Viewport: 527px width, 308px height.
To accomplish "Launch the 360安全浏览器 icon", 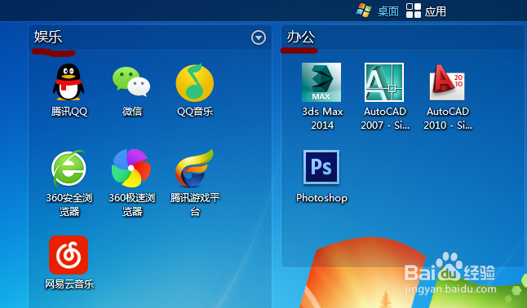I will (x=69, y=169).
